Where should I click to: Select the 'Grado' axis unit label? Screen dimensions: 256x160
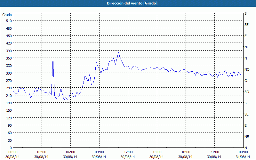[x=7, y=15]
